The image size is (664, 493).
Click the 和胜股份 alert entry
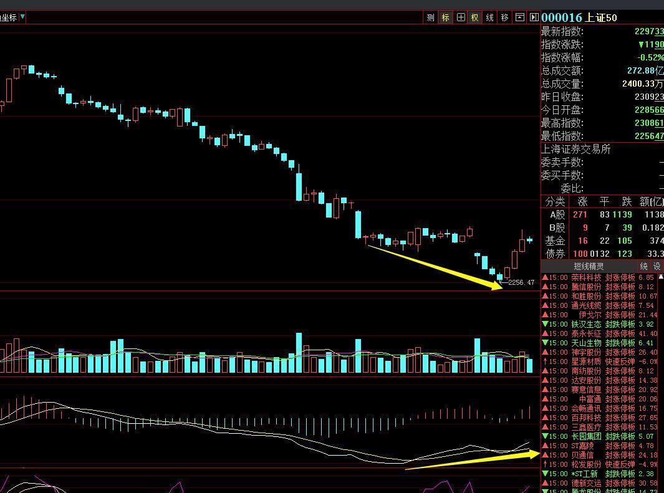click(599, 296)
